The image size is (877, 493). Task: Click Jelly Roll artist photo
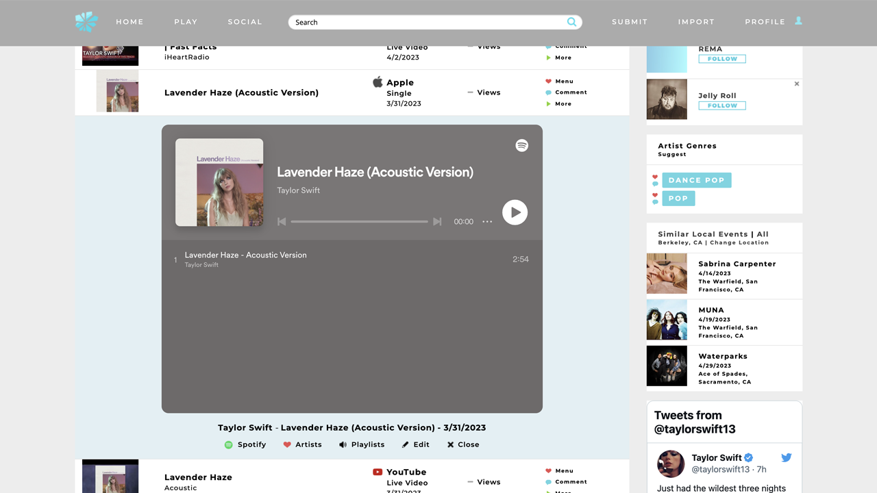point(667,99)
